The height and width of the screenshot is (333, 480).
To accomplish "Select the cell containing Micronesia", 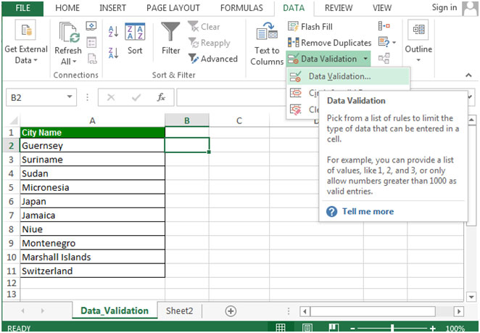I will point(93,187).
